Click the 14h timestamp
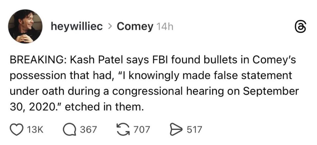This screenshot has width=317, height=145. tap(165, 27)
